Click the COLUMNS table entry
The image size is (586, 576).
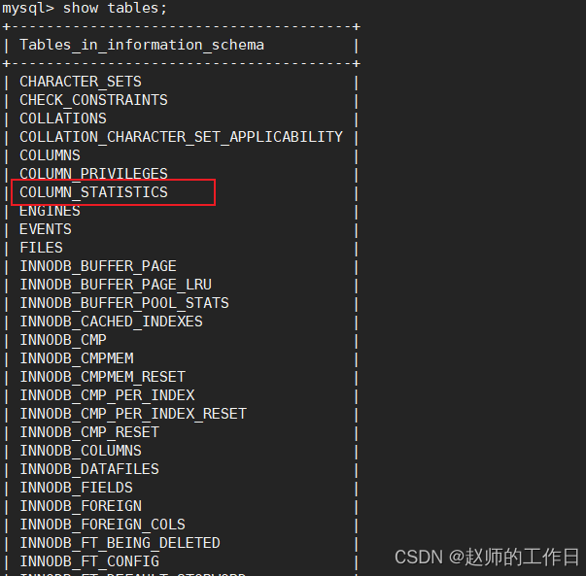click(x=50, y=155)
